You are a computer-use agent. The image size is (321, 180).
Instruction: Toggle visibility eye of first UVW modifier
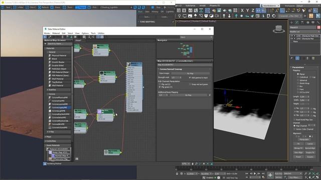[292, 35]
